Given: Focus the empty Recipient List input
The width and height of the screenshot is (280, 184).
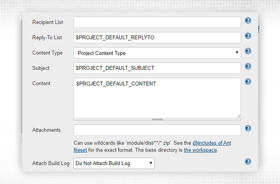Looking at the screenshot, I should point(157,22).
